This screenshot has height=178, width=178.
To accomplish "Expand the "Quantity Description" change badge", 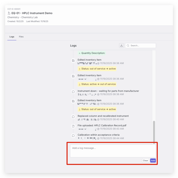I will click(x=92, y=53).
